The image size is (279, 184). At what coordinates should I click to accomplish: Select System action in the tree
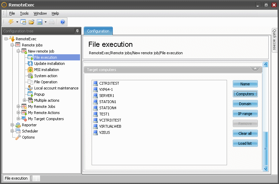tap(46, 76)
